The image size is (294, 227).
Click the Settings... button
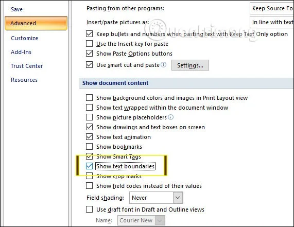(x=190, y=65)
